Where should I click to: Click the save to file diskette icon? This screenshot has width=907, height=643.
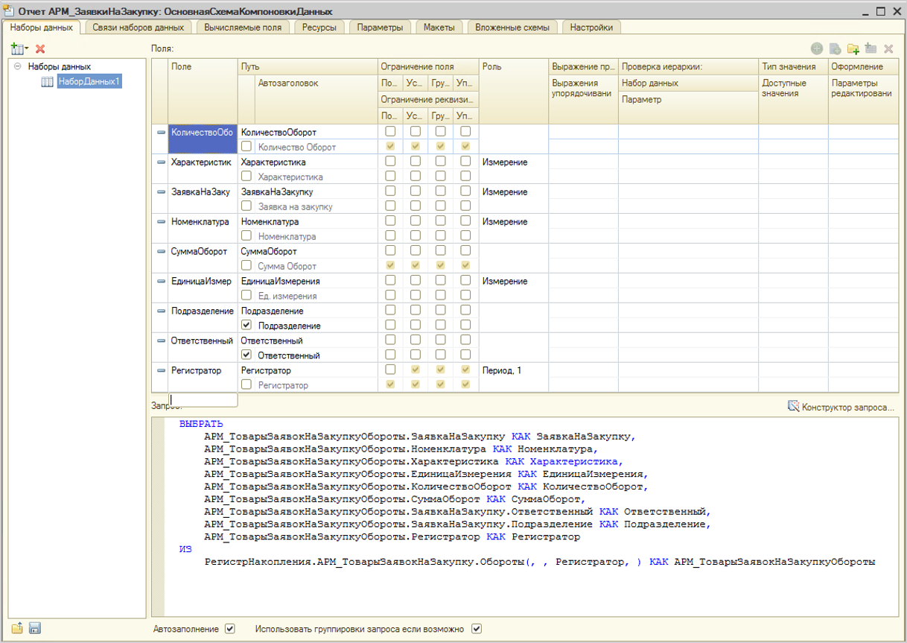click(x=34, y=628)
